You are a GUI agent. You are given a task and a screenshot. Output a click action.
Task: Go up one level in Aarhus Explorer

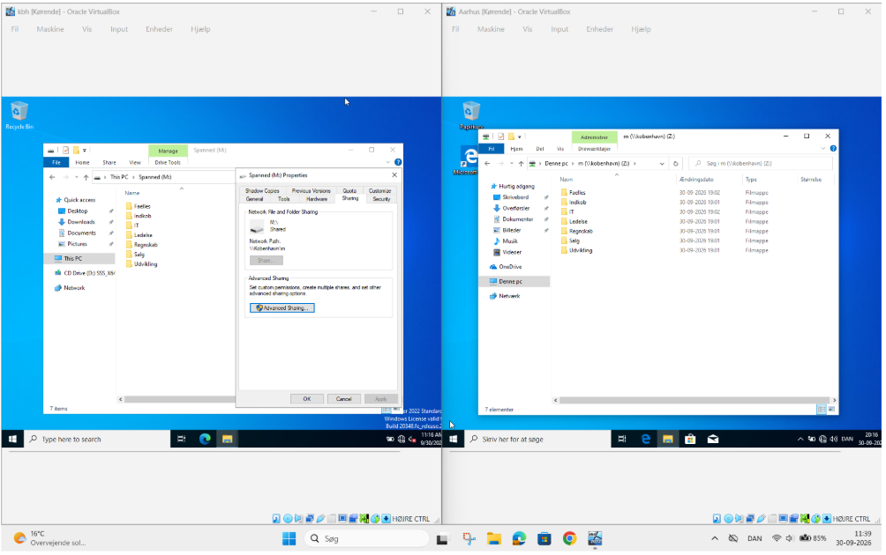pyautogui.click(x=521, y=164)
